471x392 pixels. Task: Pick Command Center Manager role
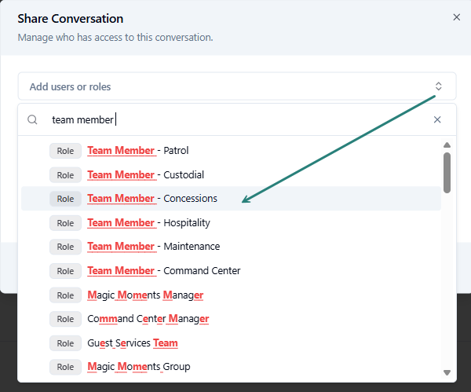(148, 319)
